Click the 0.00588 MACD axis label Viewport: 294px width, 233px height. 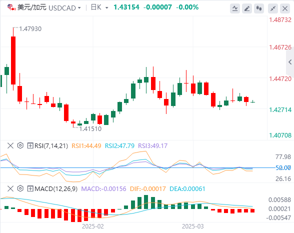280,200
